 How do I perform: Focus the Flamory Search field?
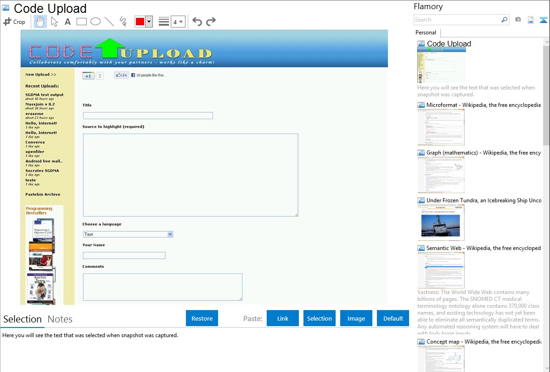[x=457, y=20]
